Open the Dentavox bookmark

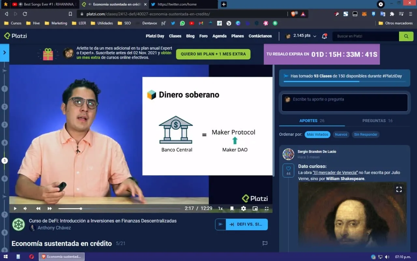(147, 23)
